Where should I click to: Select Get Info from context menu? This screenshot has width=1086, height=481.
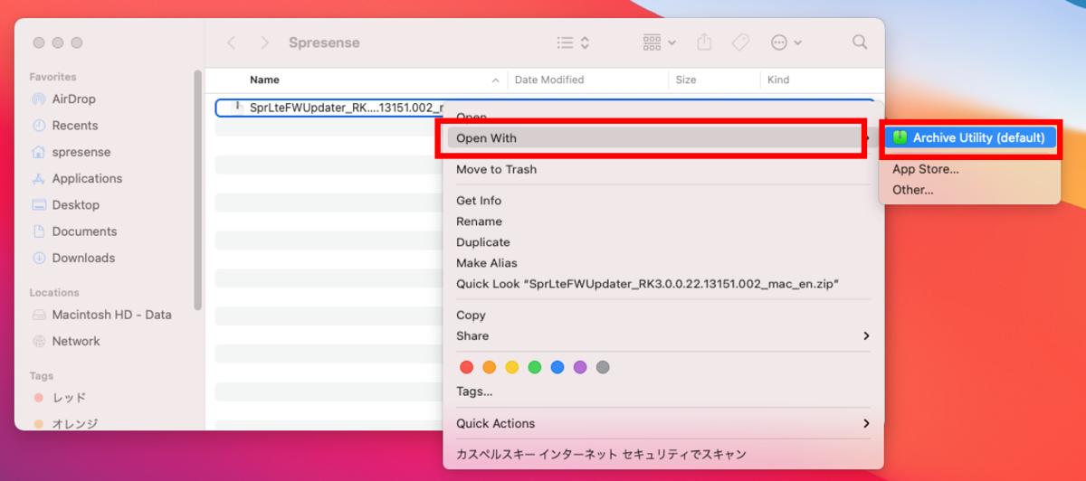click(479, 201)
